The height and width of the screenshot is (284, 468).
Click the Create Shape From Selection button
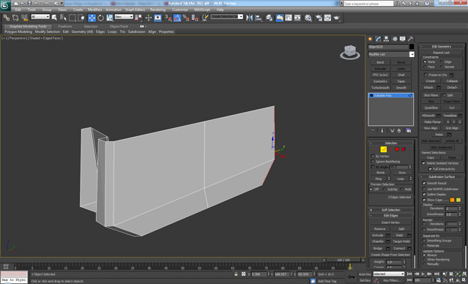(390, 255)
